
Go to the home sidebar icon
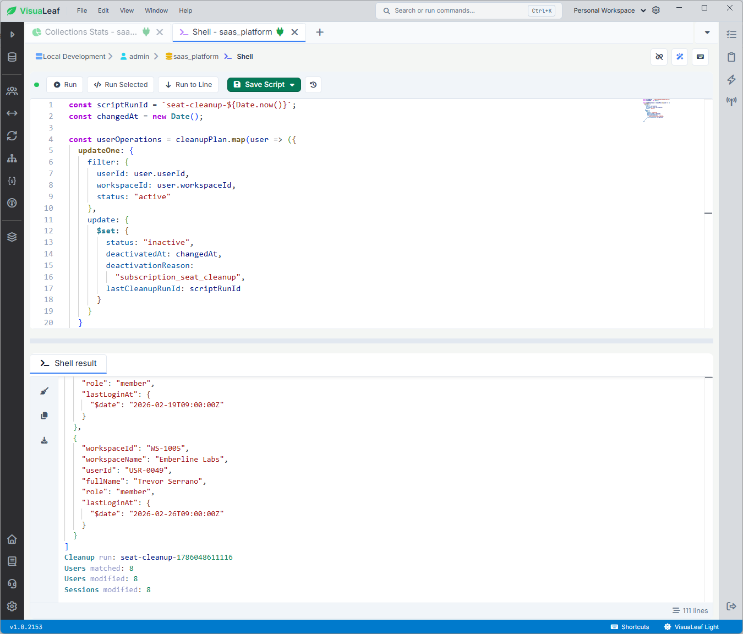click(12, 539)
